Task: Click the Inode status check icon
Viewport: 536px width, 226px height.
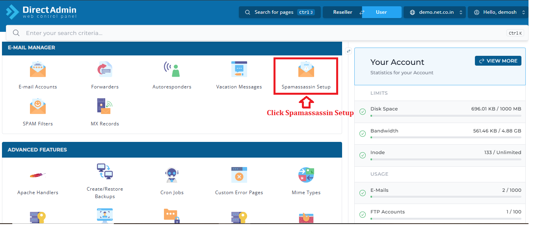Action: tap(363, 155)
